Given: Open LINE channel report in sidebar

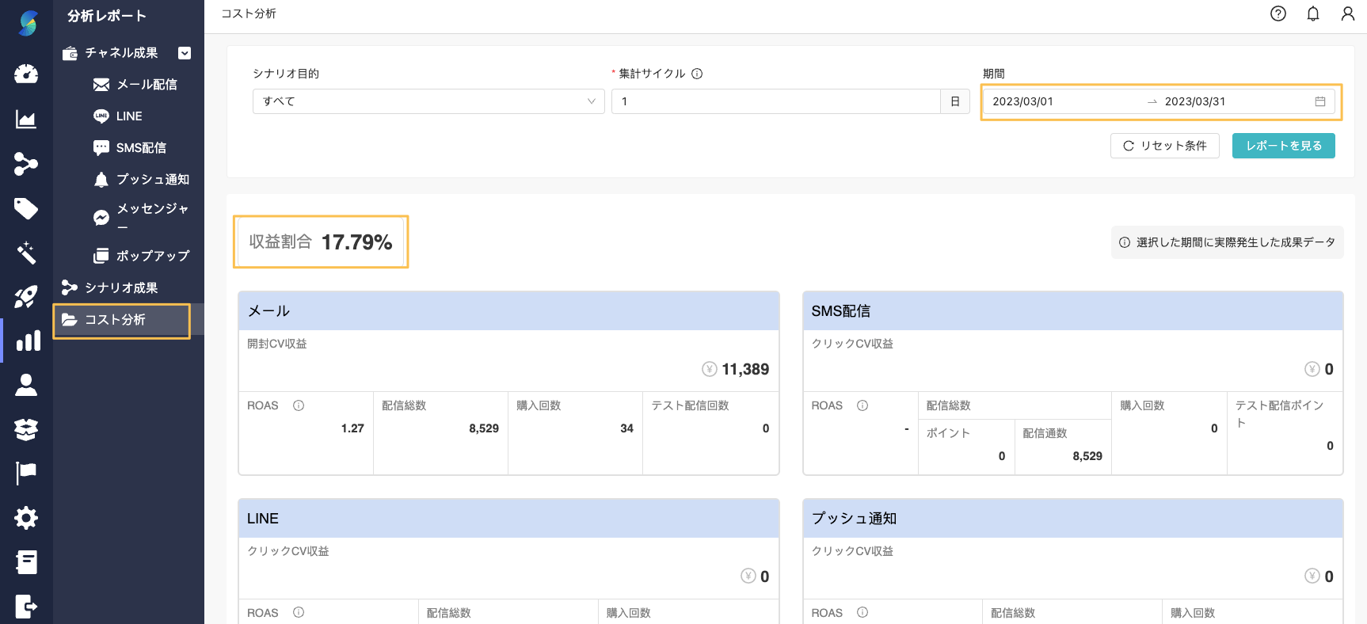Looking at the screenshot, I should click(x=128, y=116).
